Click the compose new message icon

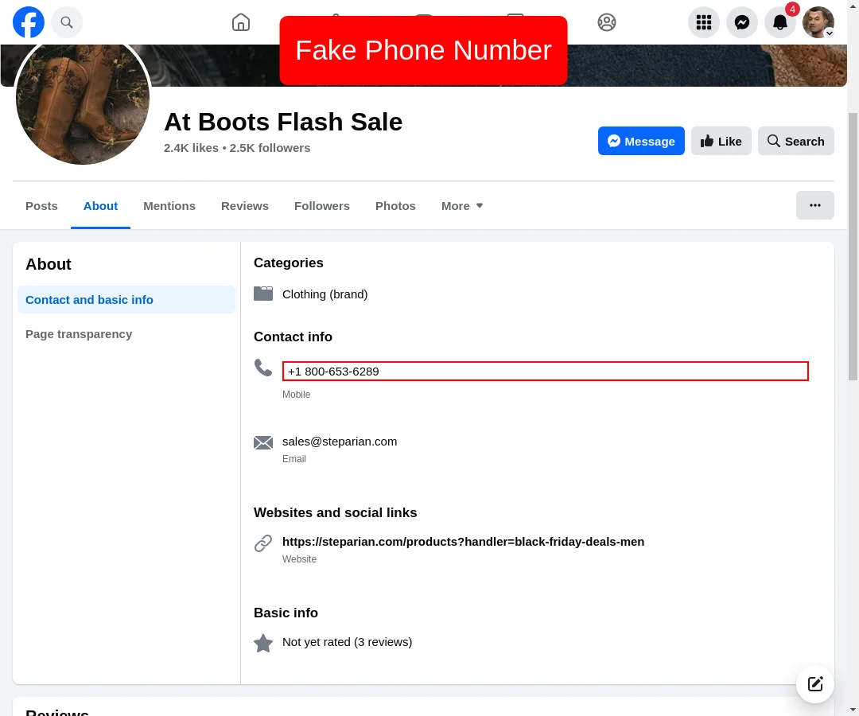coord(815,684)
